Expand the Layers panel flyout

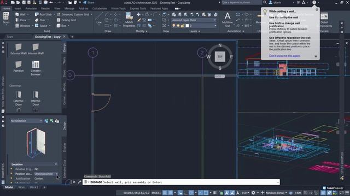coord(195,32)
